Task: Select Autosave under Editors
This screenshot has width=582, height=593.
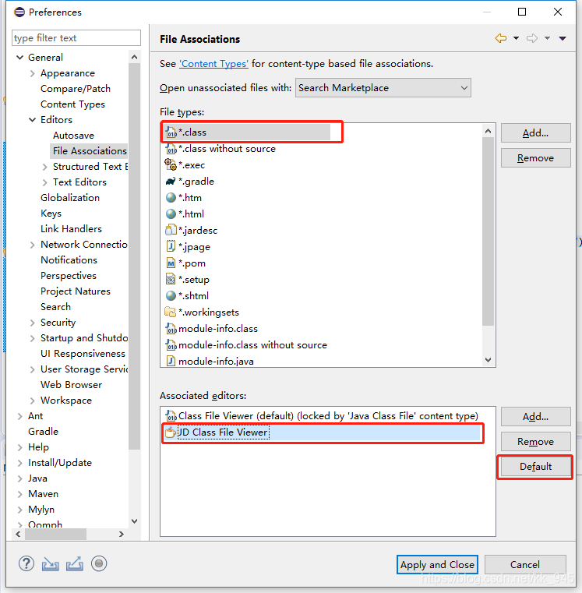Action: (73, 136)
